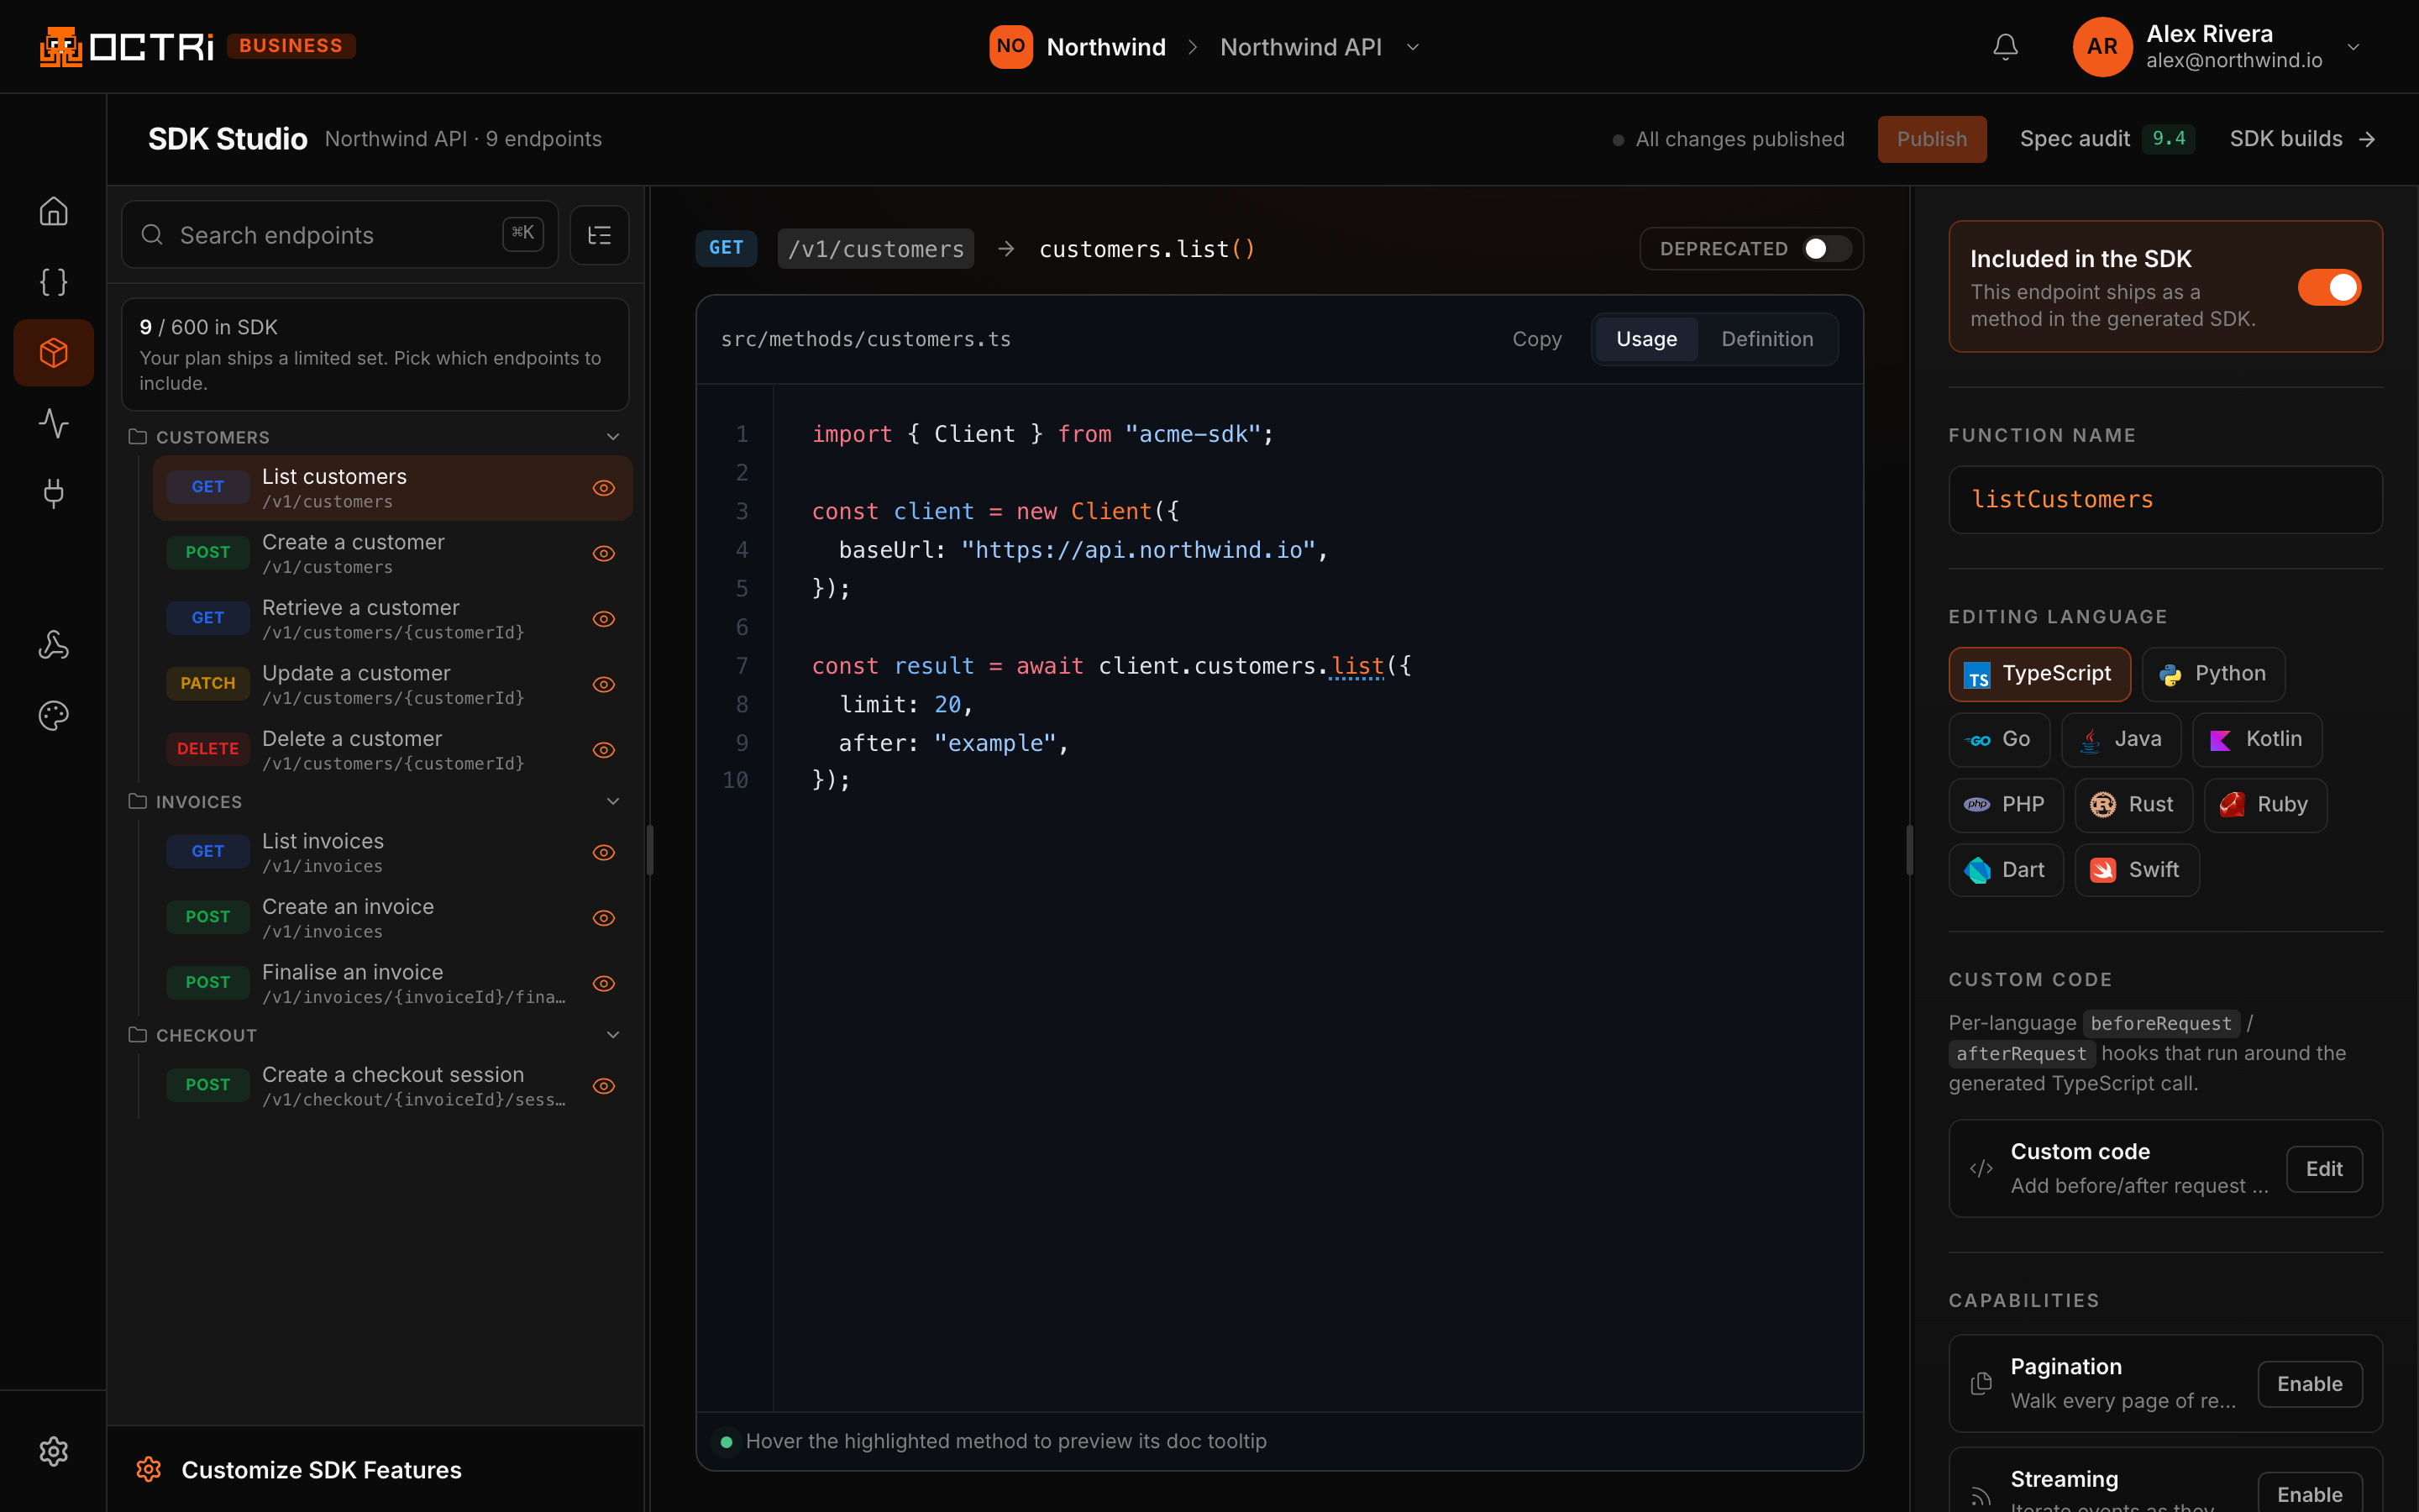2419x1512 pixels.
Task: Select the Go editing language
Action: 1998,739
